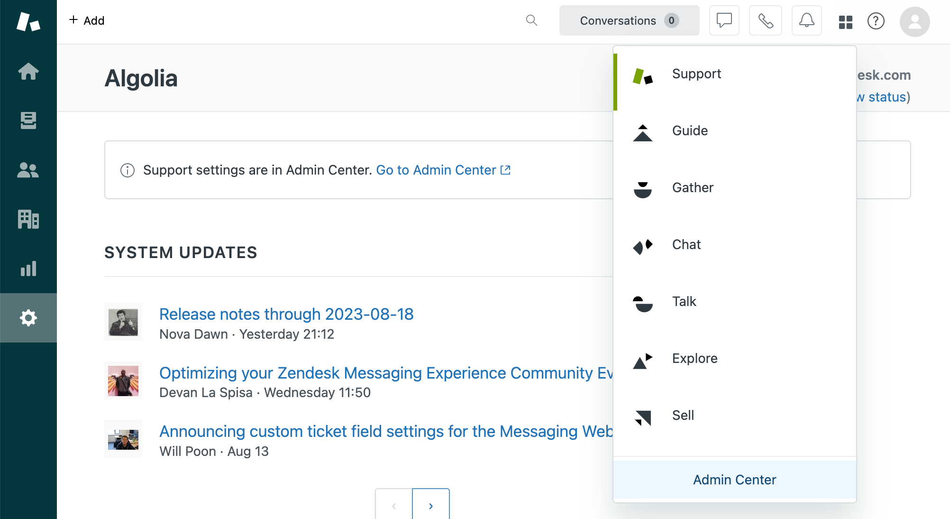Expand the next page arrow

pyautogui.click(x=430, y=506)
